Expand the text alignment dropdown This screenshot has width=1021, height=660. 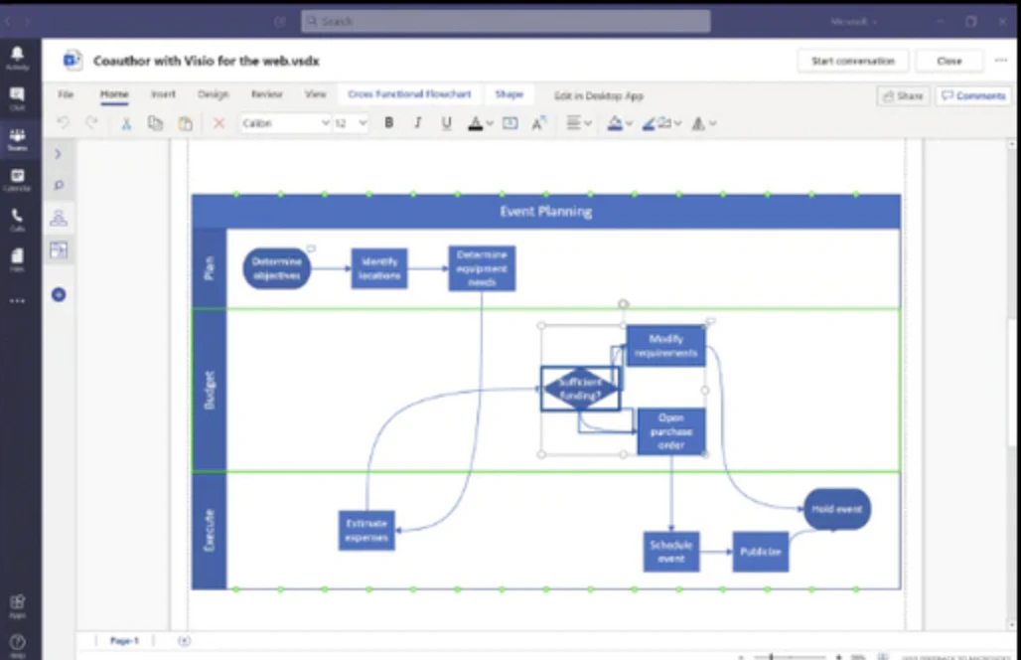pyautogui.click(x=578, y=122)
